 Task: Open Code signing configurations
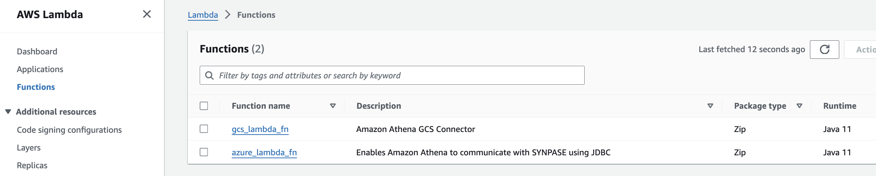(x=69, y=130)
